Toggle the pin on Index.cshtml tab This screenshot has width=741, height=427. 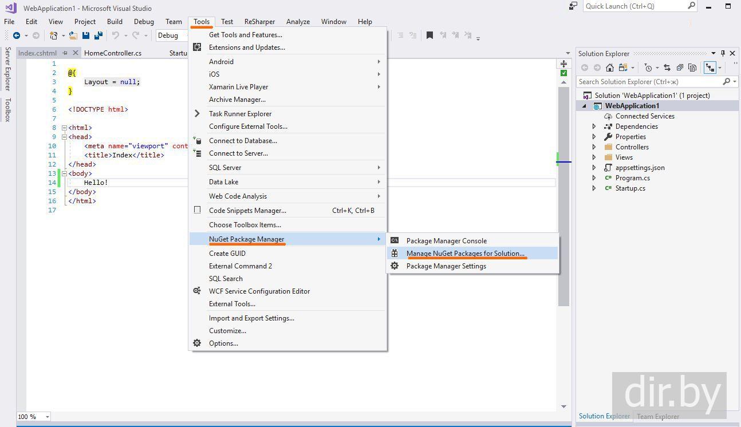[x=65, y=53]
